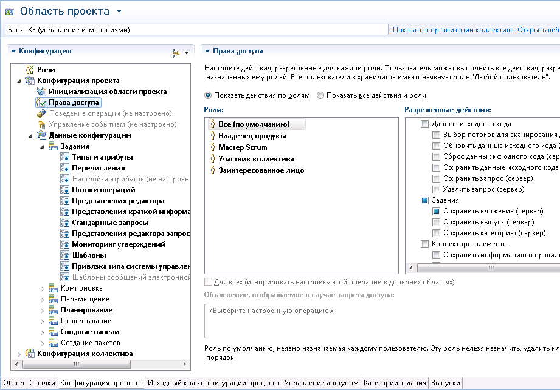Click the Конфигурация проекта folder icon
560x390 pixels.
coord(30,81)
